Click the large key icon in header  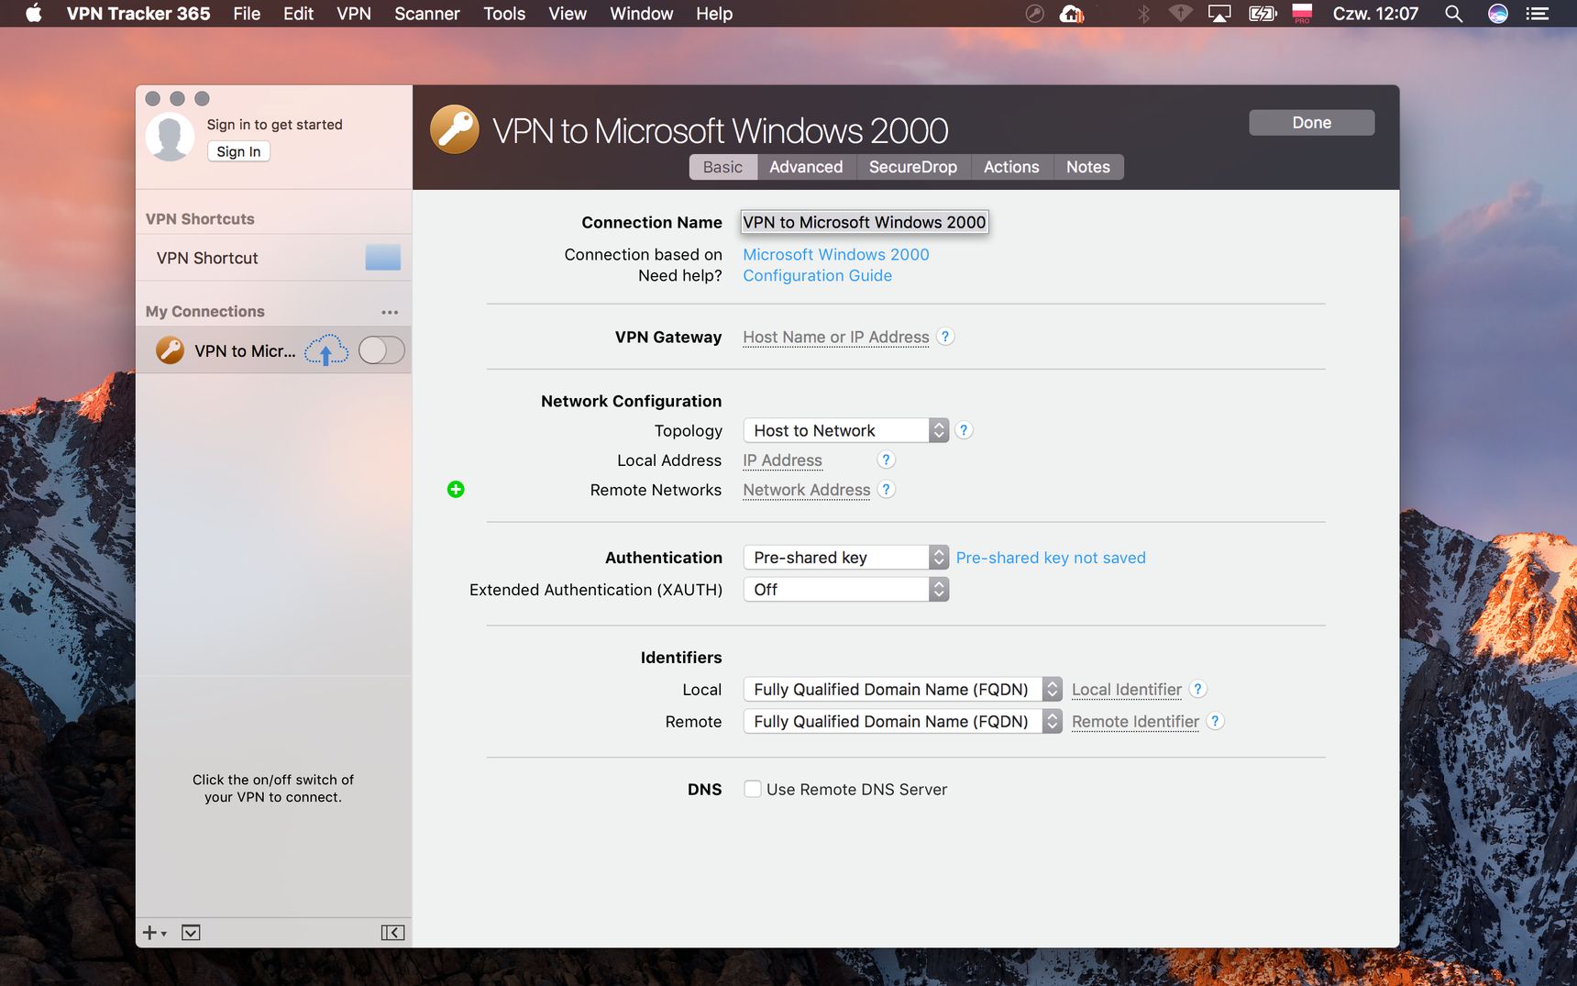455,129
